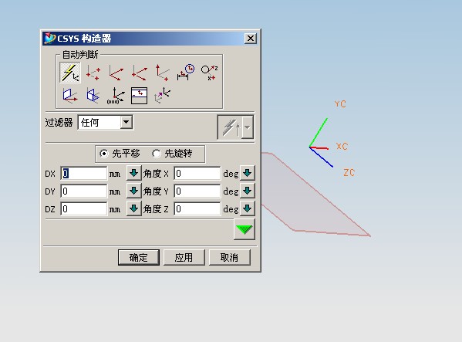This screenshot has height=342, width=462.
Task: Click the DY input field
Action: 84,191
